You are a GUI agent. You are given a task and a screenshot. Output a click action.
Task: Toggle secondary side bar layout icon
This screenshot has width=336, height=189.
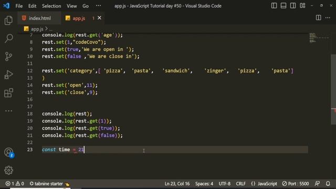[x=293, y=6]
